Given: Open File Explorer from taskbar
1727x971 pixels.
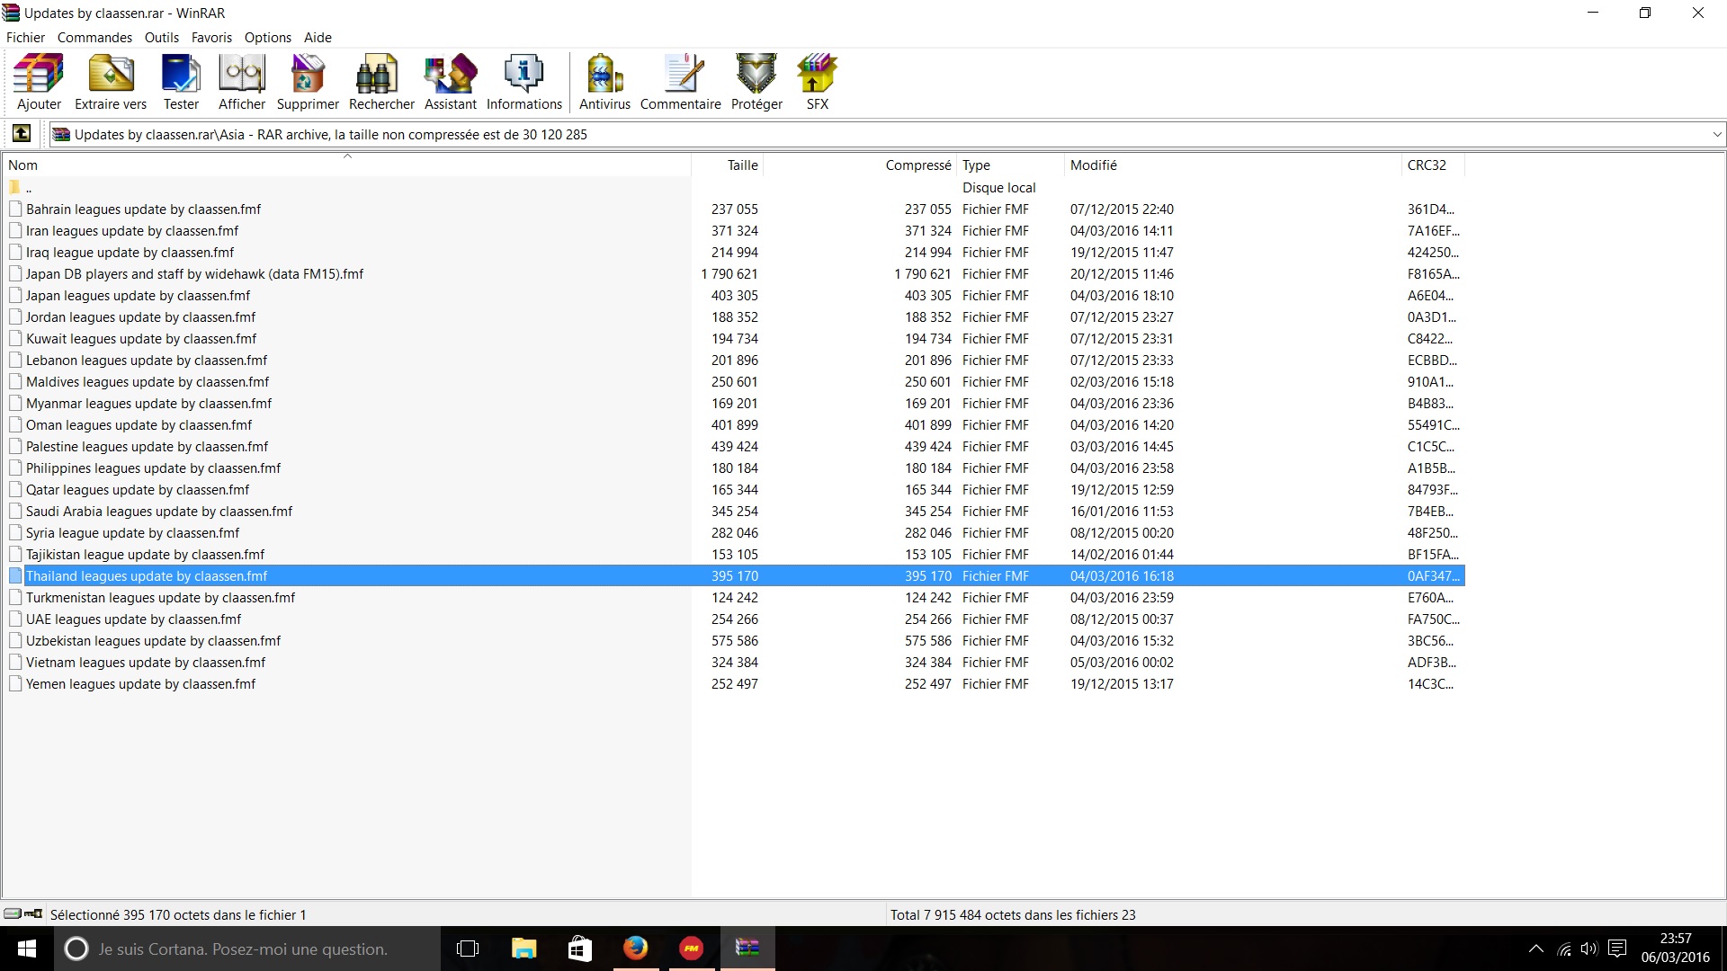Looking at the screenshot, I should click(x=523, y=949).
